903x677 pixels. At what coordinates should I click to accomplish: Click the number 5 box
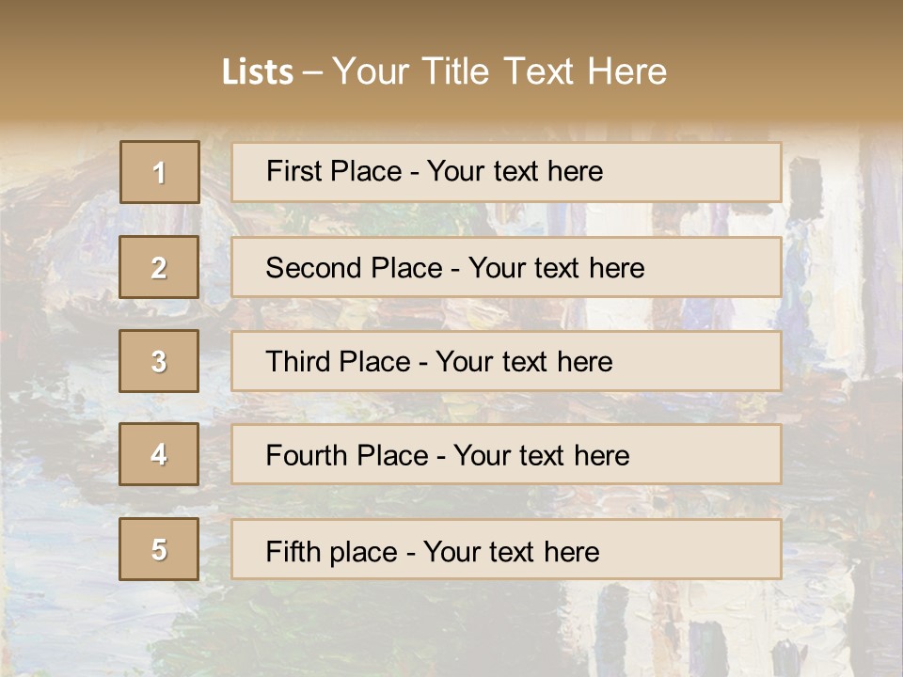tap(159, 549)
